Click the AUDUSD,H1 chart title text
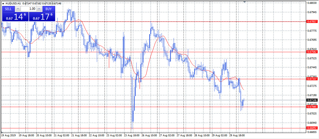 click(x=13, y=4)
